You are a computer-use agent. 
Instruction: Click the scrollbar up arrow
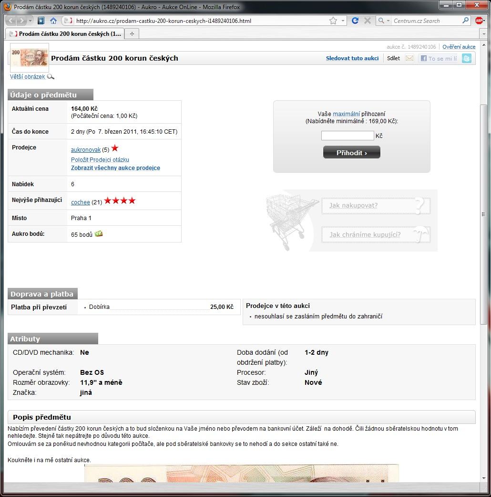[x=483, y=45]
